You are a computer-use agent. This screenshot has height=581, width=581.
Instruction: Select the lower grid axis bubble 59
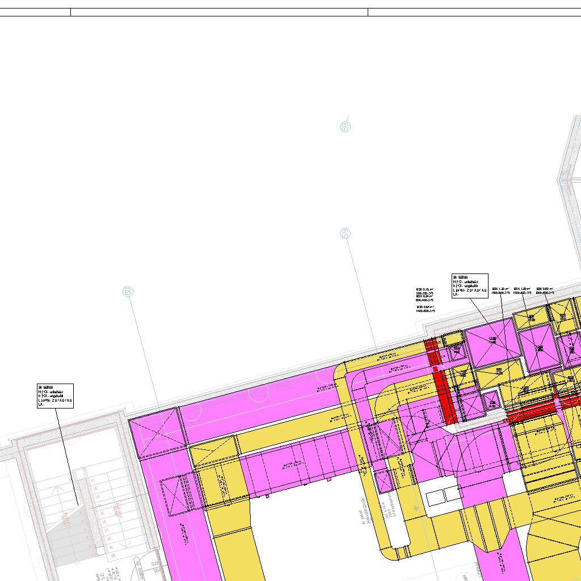point(345,233)
